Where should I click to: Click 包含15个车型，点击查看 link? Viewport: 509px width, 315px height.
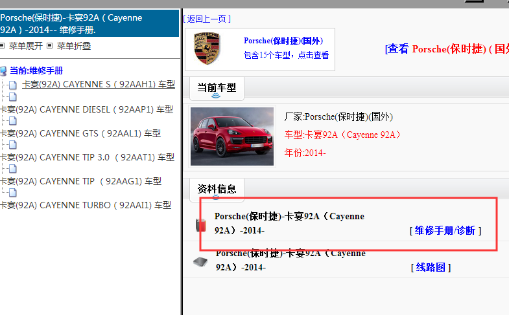point(287,55)
